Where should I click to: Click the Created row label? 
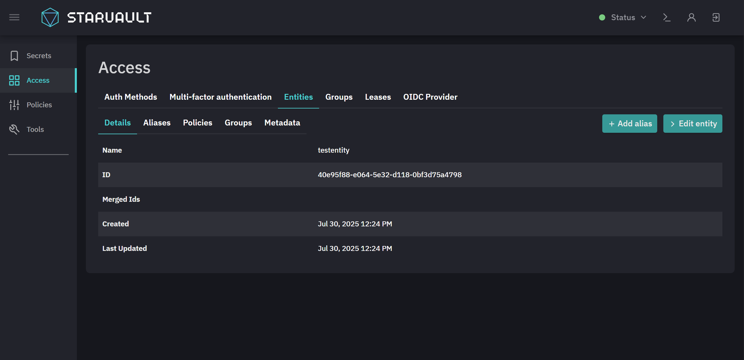(x=115, y=224)
